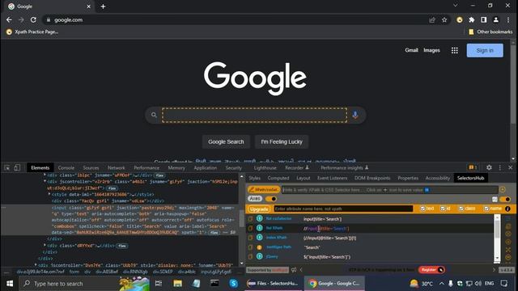
Task: Open DevTools settings gear icon
Action: (489, 167)
